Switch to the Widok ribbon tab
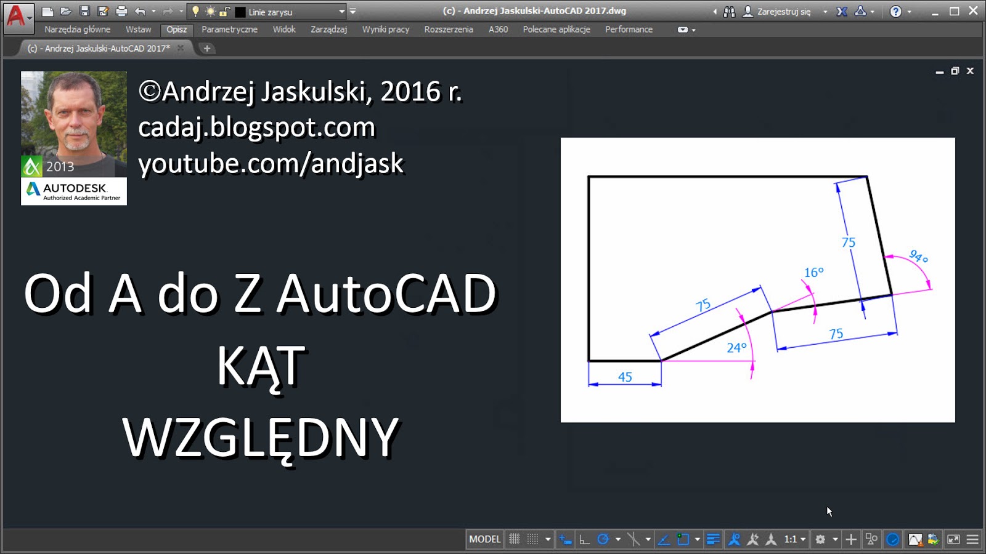Screen dimensions: 986x554 284,30
